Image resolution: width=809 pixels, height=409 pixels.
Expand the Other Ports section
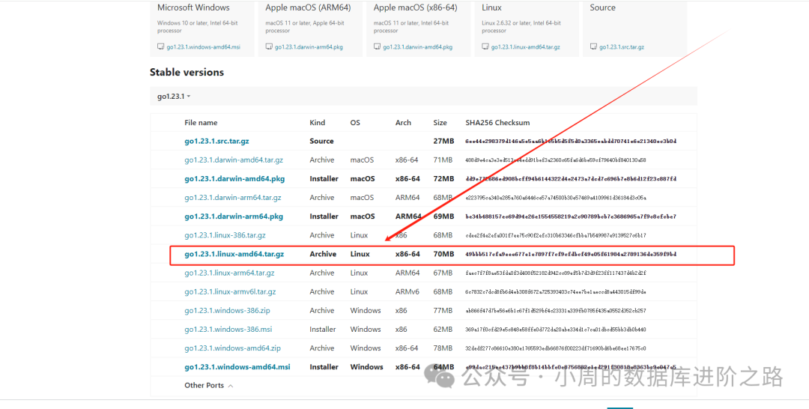tap(208, 385)
